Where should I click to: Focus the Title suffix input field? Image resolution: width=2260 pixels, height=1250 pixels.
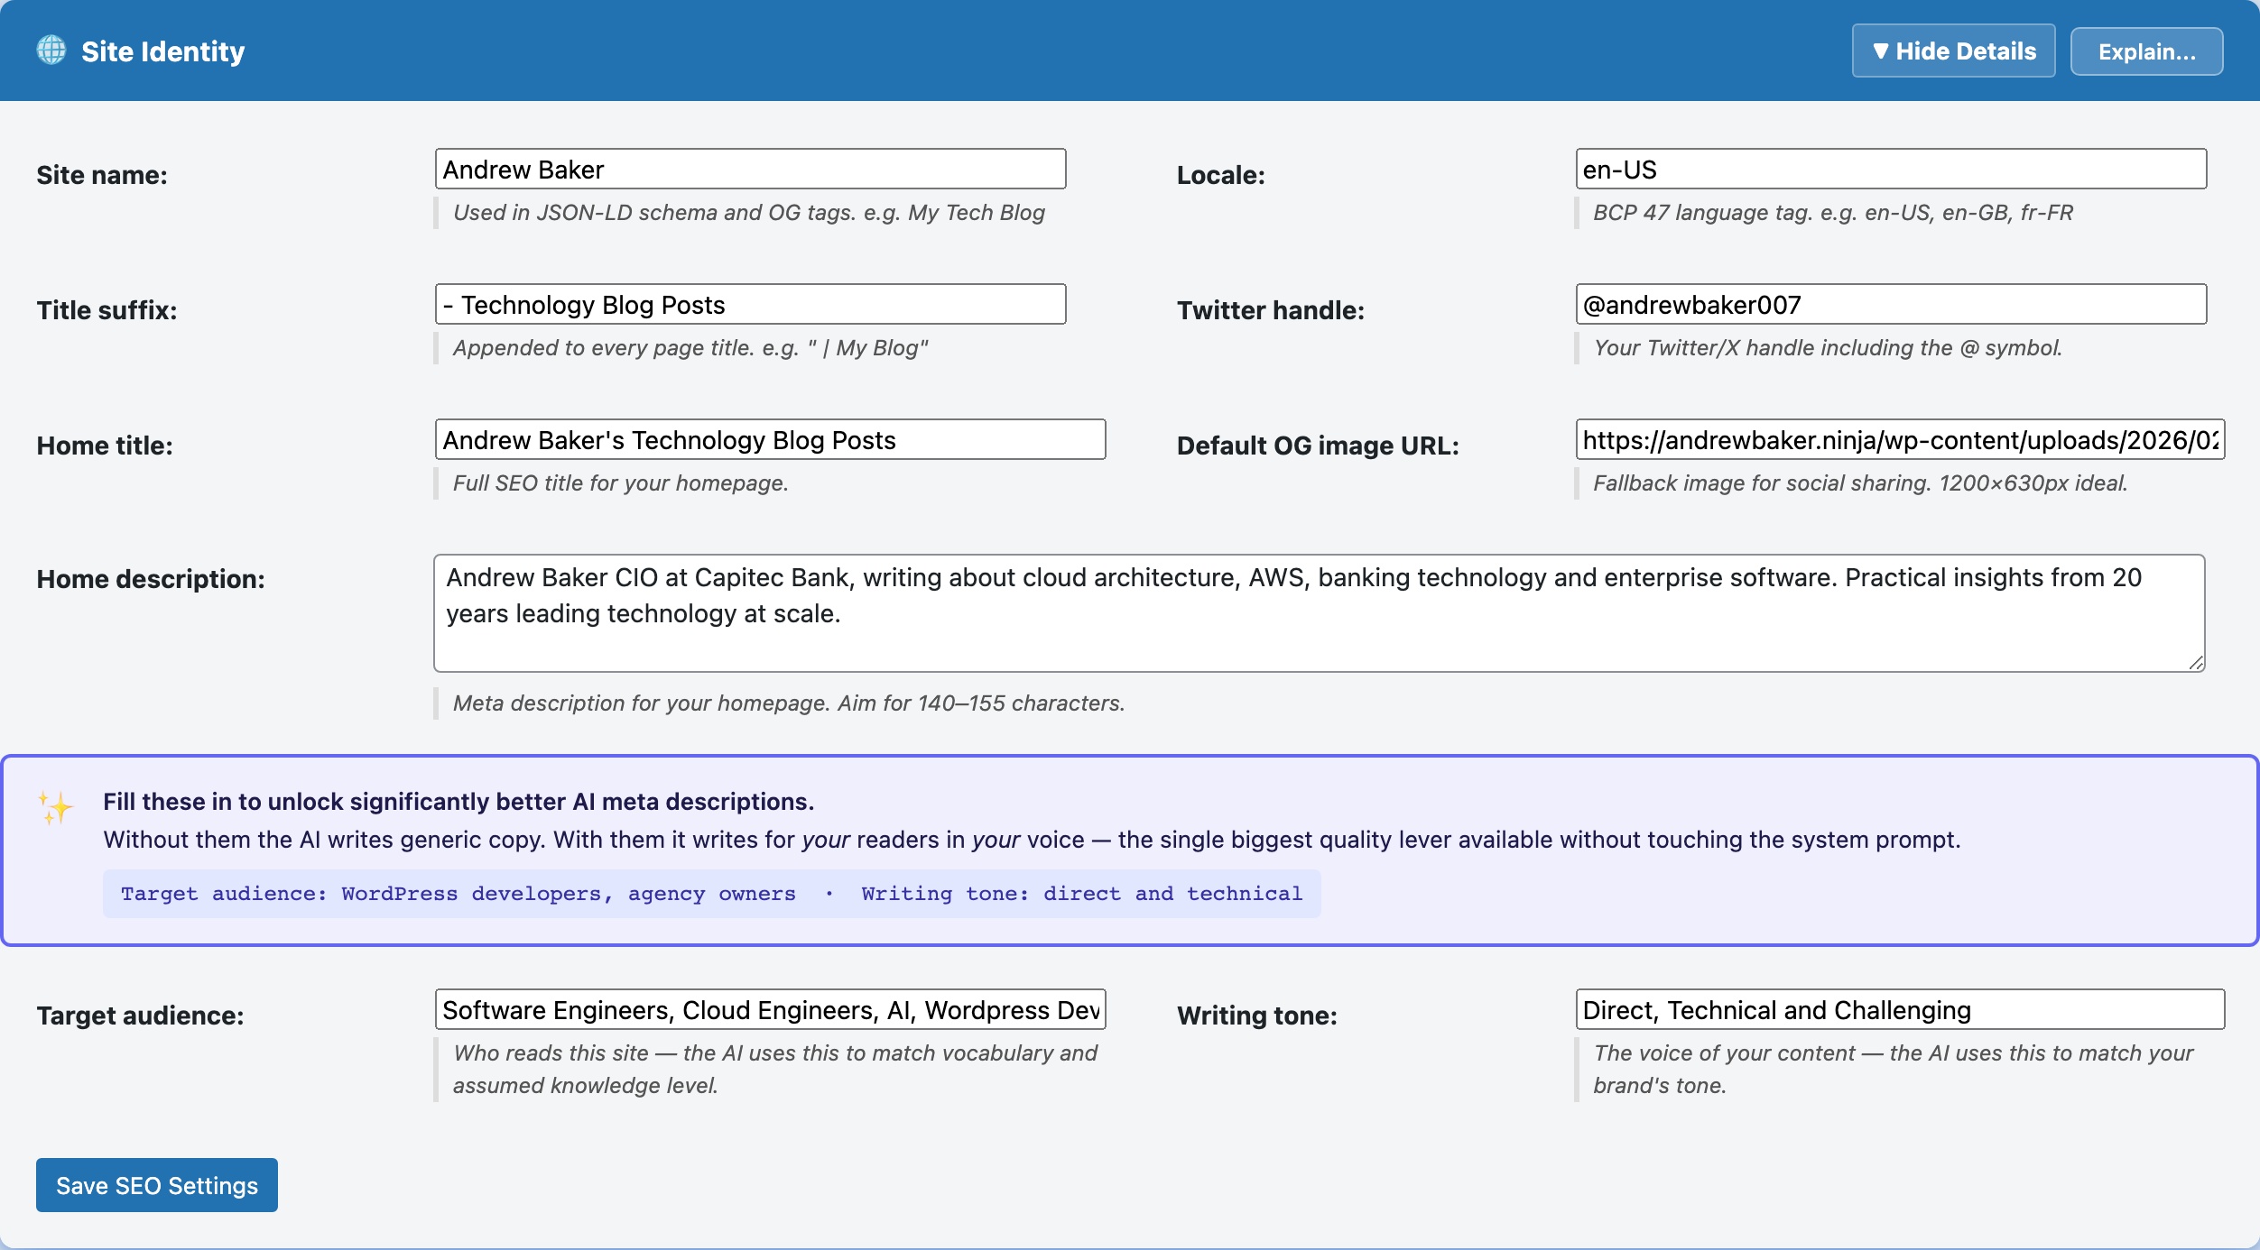750,303
